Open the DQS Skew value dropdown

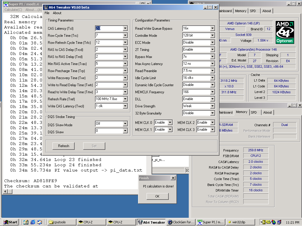pyautogui.click(x=125, y=131)
